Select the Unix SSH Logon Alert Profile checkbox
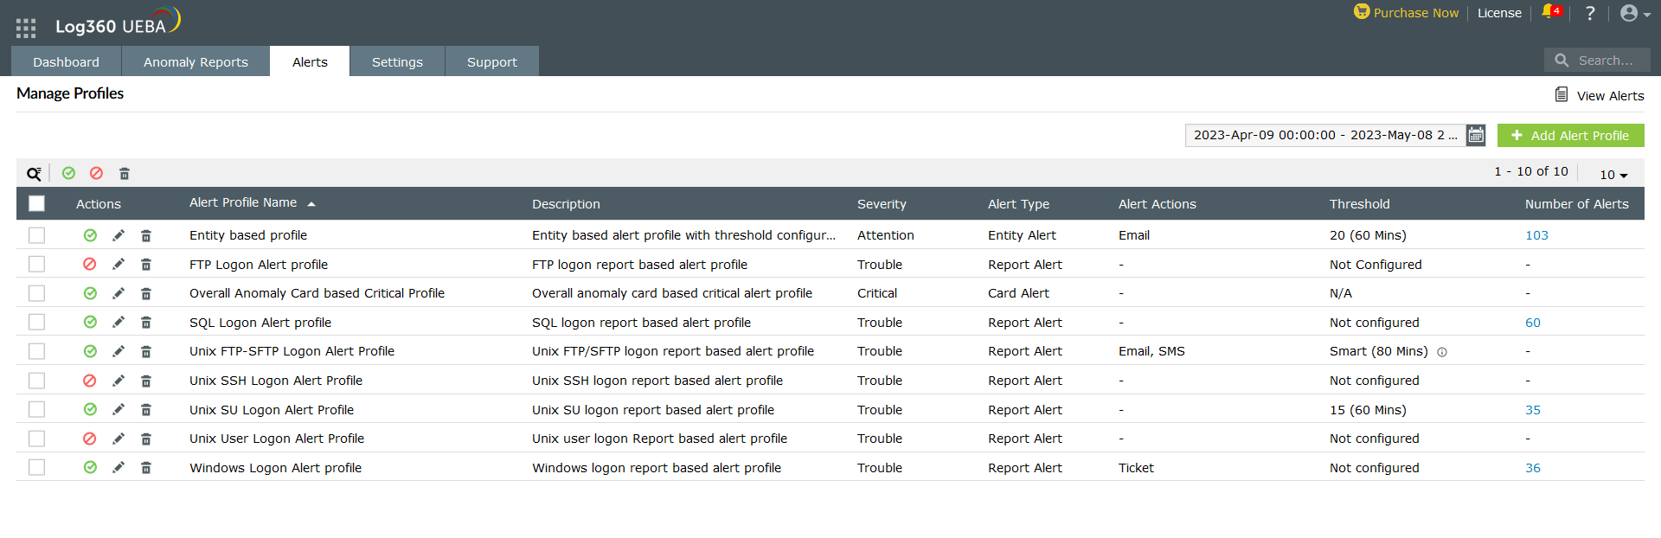The width and height of the screenshot is (1661, 538). tap(36, 381)
